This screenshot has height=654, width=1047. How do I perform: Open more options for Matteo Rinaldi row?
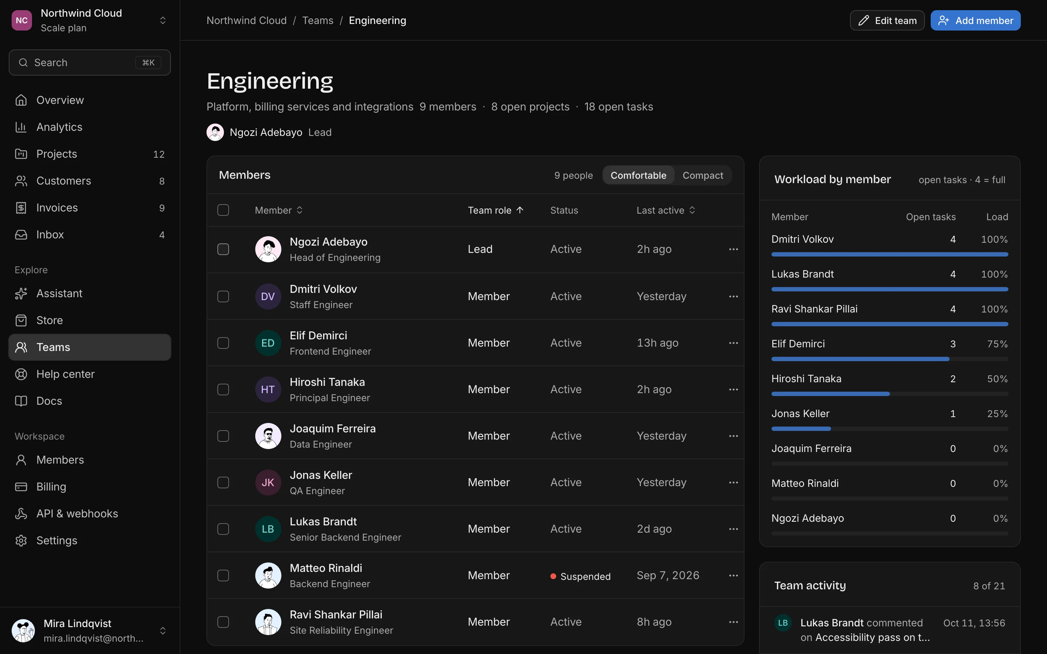point(733,575)
